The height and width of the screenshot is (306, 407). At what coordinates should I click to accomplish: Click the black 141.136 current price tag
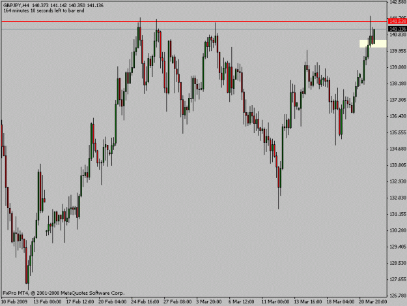click(x=397, y=29)
